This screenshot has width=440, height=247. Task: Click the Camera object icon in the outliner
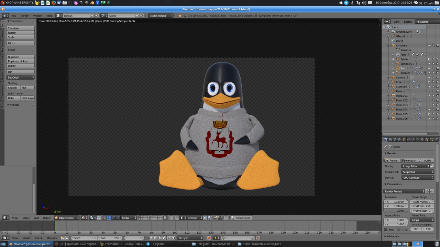click(x=393, y=78)
